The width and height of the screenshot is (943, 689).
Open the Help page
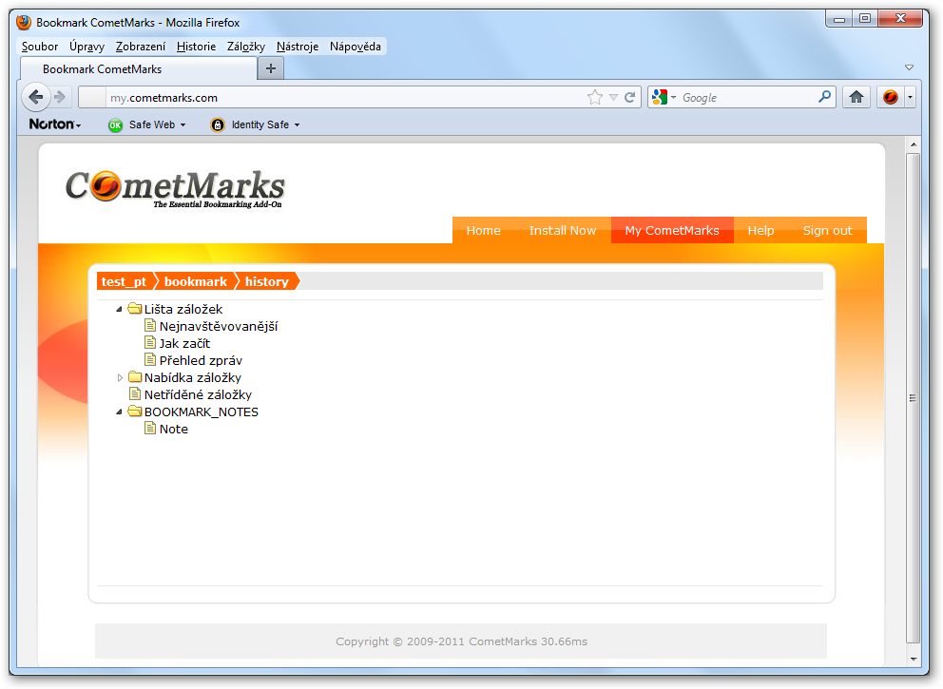coord(760,230)
